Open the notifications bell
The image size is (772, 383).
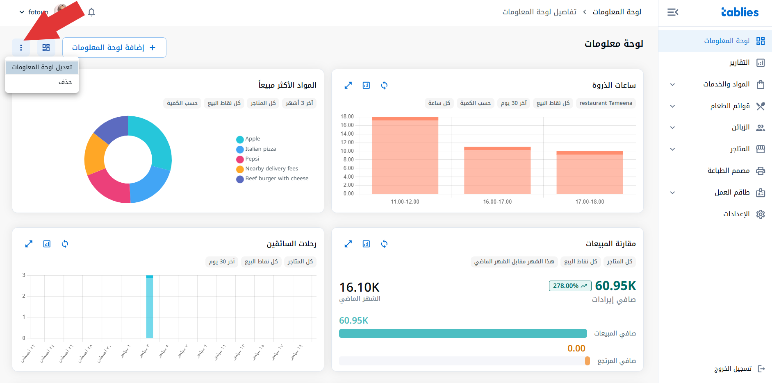click(x=91, y=12)
